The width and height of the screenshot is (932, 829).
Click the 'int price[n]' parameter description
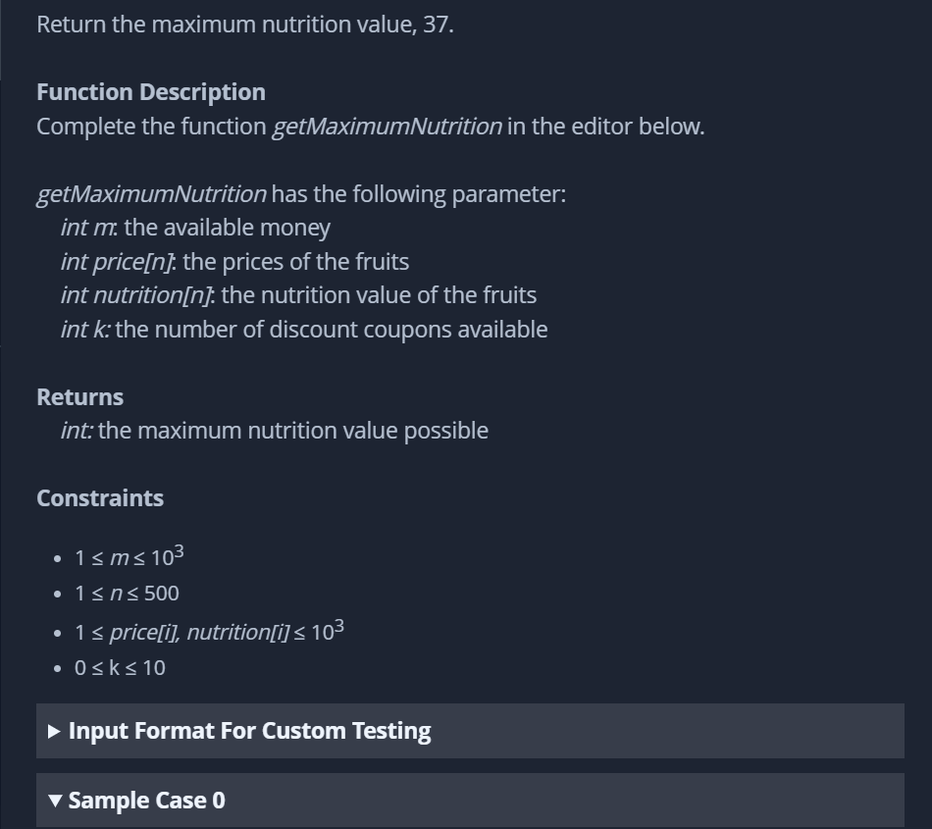(x=234, y=262)
